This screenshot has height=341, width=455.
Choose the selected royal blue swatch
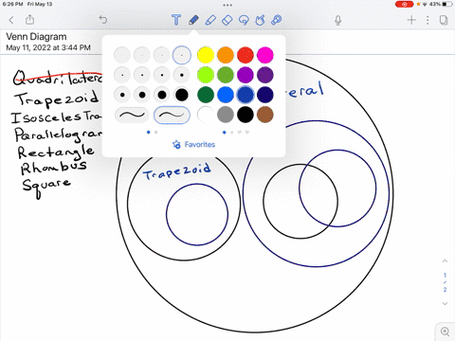tap(246, 95)
